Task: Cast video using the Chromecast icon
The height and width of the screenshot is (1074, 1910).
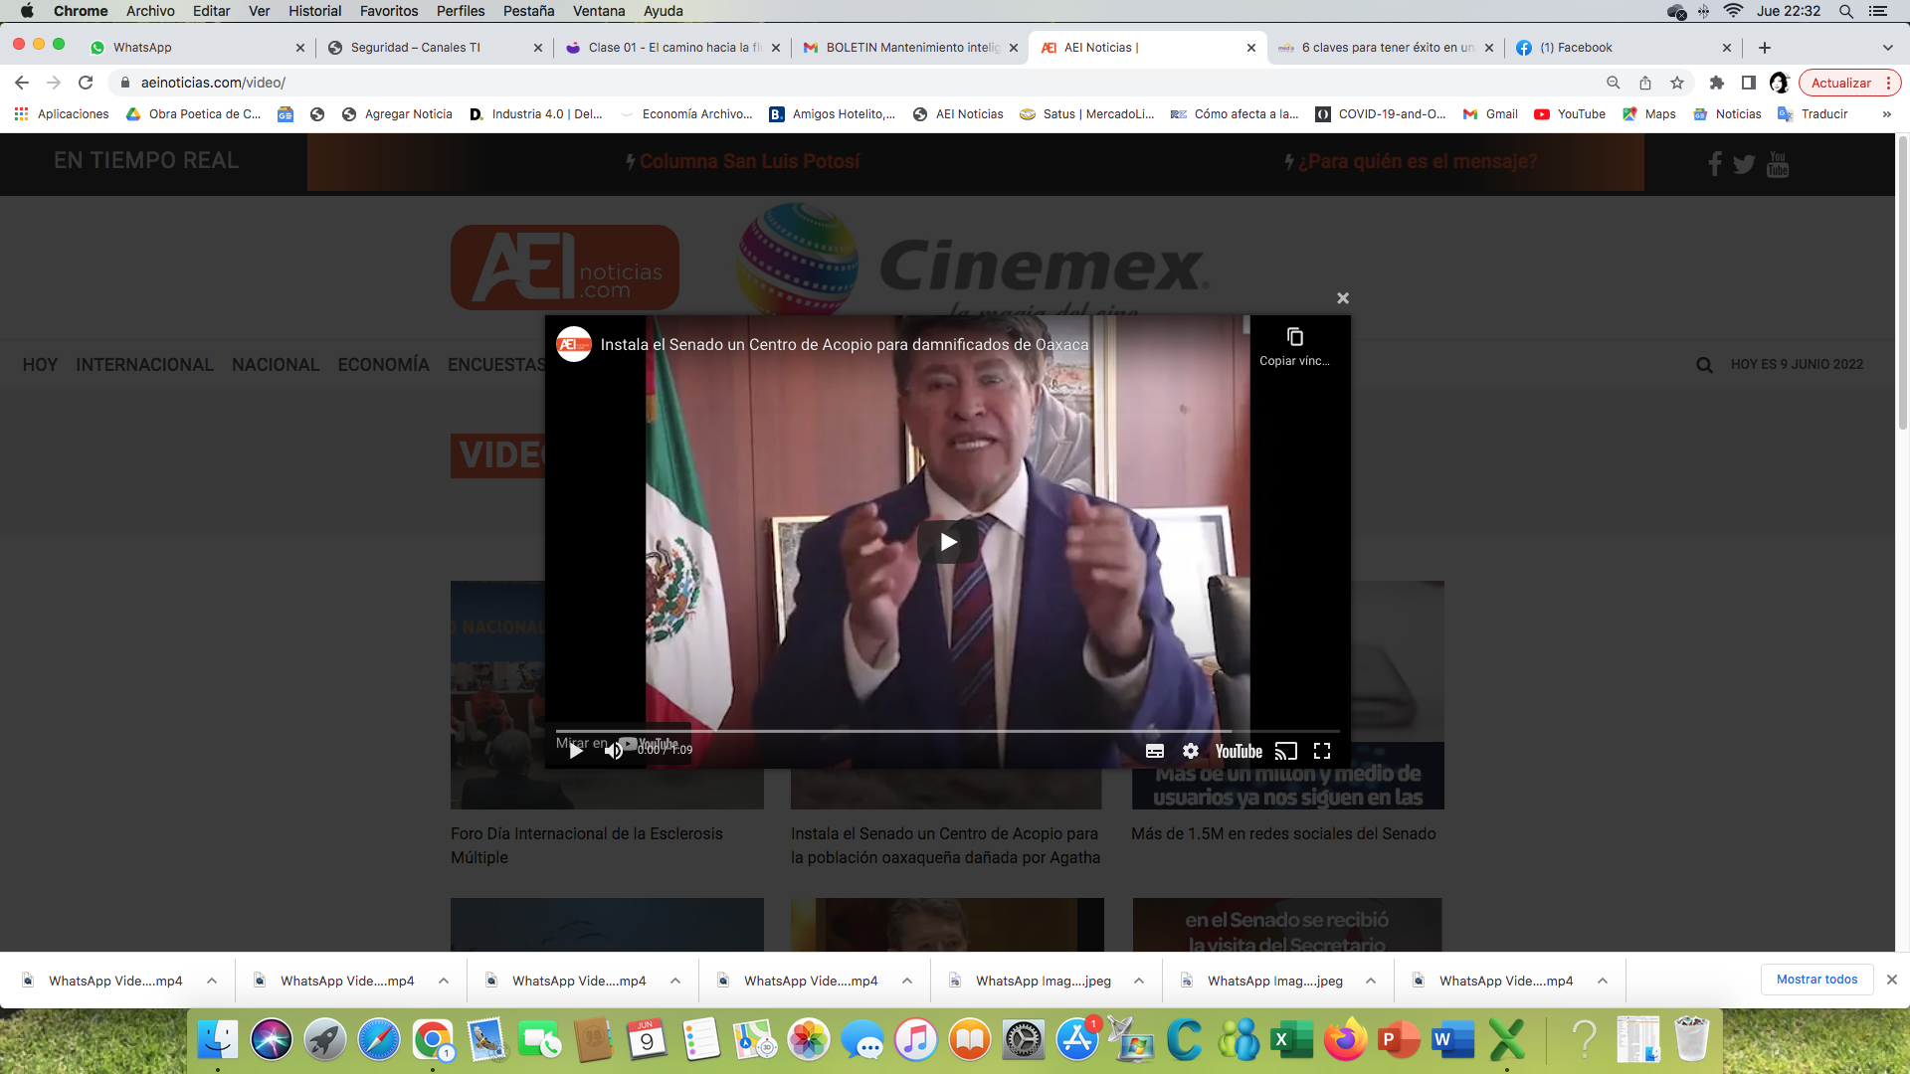Action: (1286, 751)
